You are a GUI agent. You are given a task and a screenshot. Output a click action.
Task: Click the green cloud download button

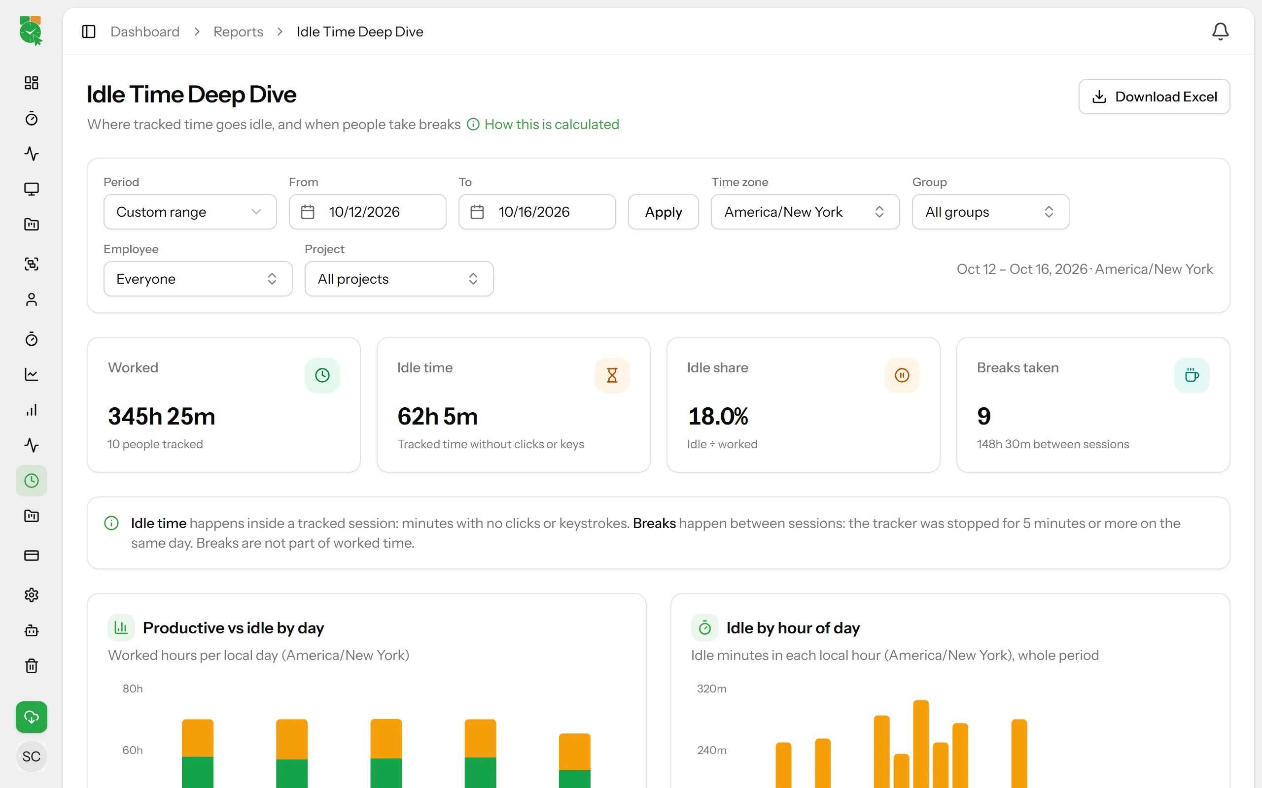pos(31,717)
